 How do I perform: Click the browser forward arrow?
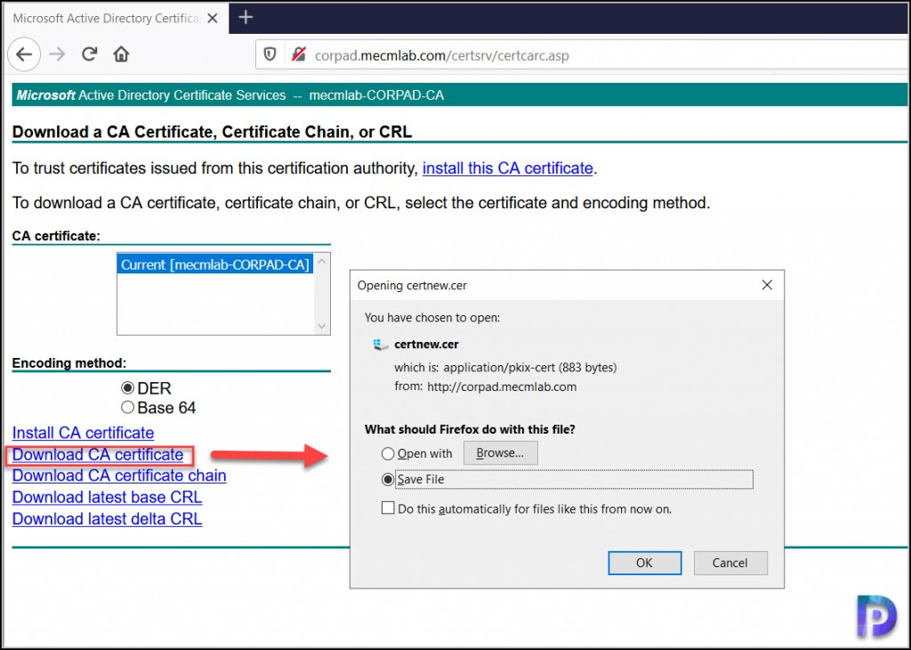[57, 54]
